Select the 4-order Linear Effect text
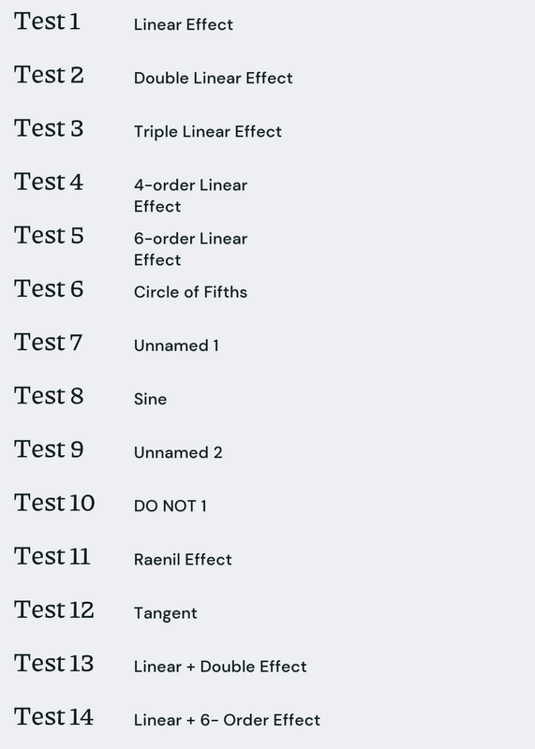 tap(191, 196)
